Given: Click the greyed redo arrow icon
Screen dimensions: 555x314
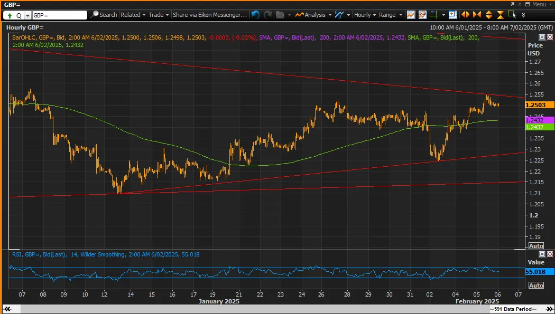Looking at the screenshot, I should [268, 15].
